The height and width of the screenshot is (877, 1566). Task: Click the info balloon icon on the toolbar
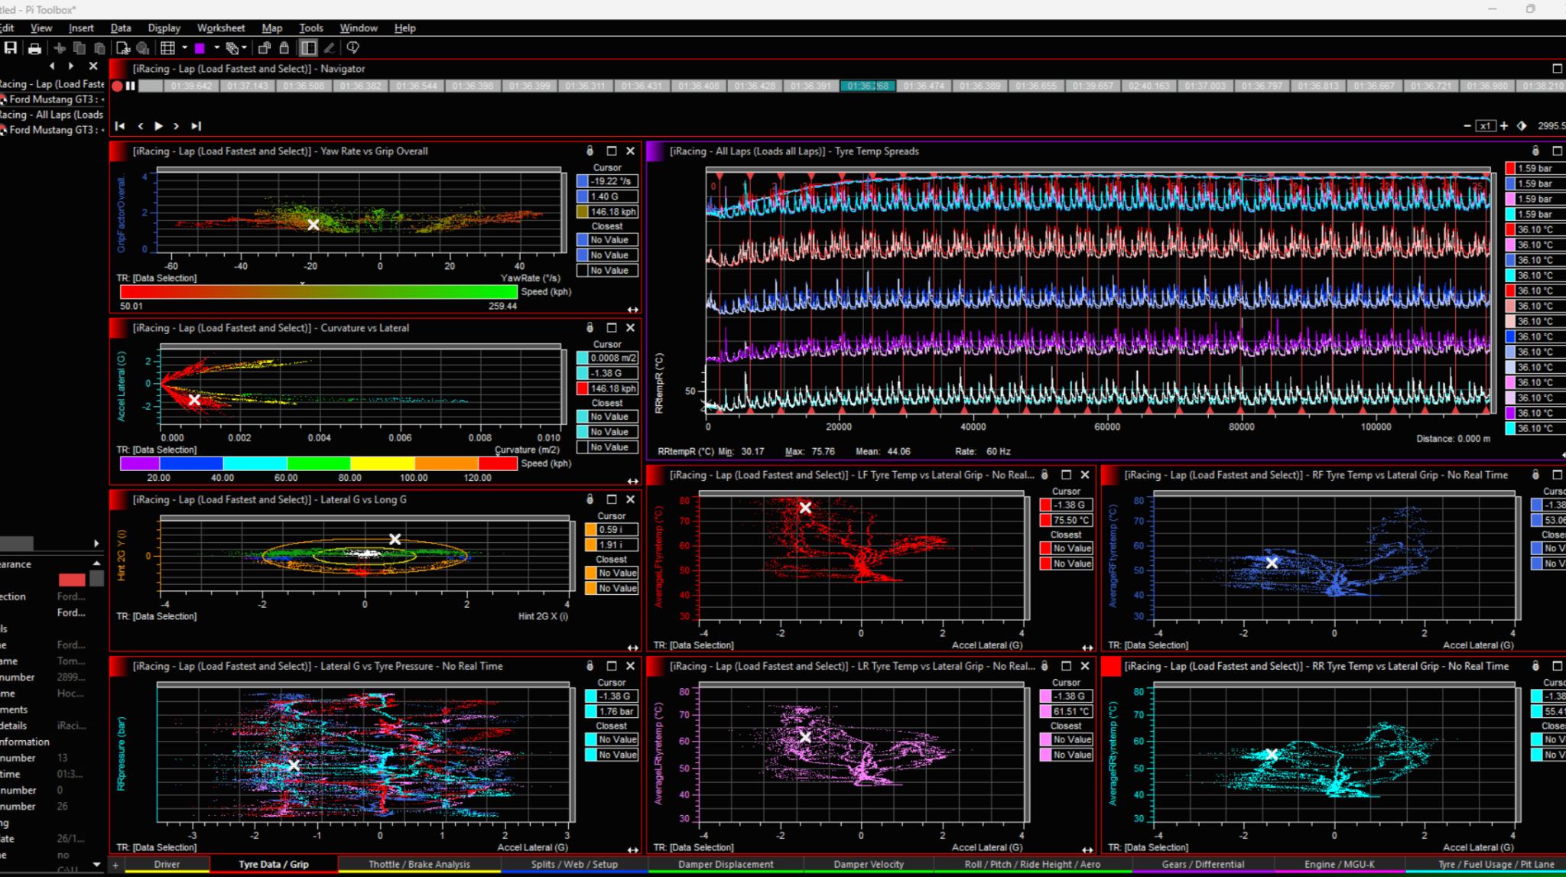[353, 47]
